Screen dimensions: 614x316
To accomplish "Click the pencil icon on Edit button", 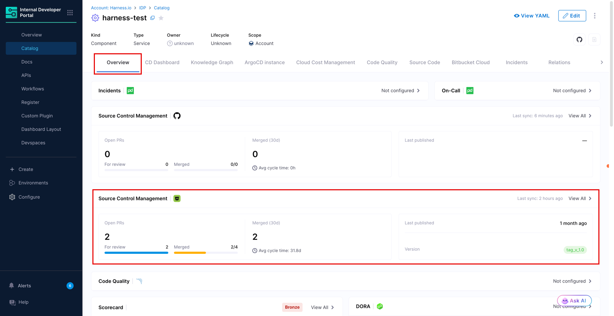I will click(566, 16).
